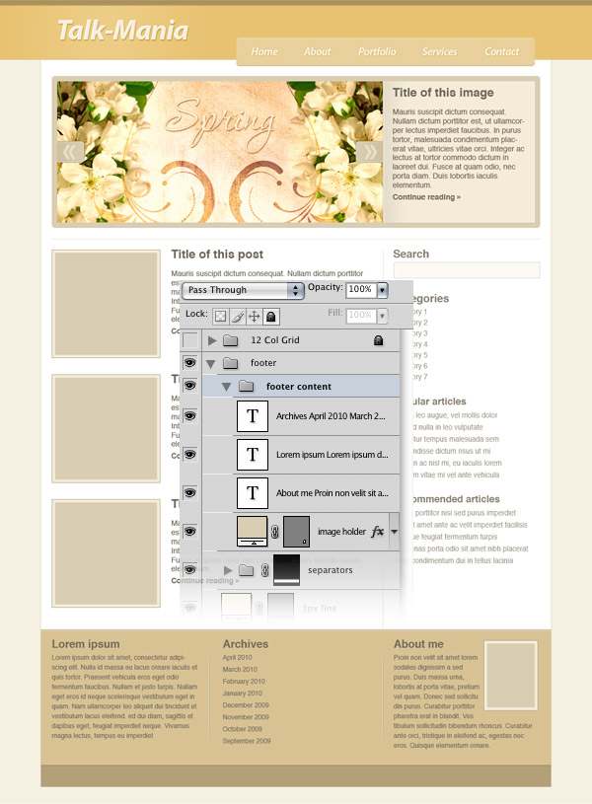Click the Home navigation item
The width and height of the screenshot is (592, 804).
point(264,51)
